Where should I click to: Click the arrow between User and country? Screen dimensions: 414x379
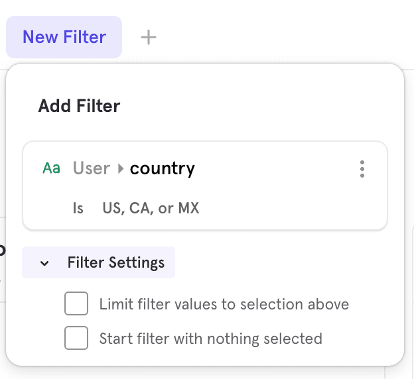(121, 169)
